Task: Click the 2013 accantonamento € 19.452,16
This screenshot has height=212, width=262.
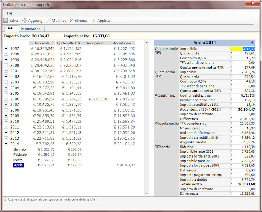Action: [124, 138]
